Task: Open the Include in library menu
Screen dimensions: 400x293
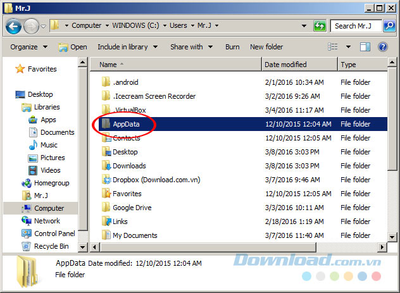Action: pyautogui.click(x=128, y=47)
